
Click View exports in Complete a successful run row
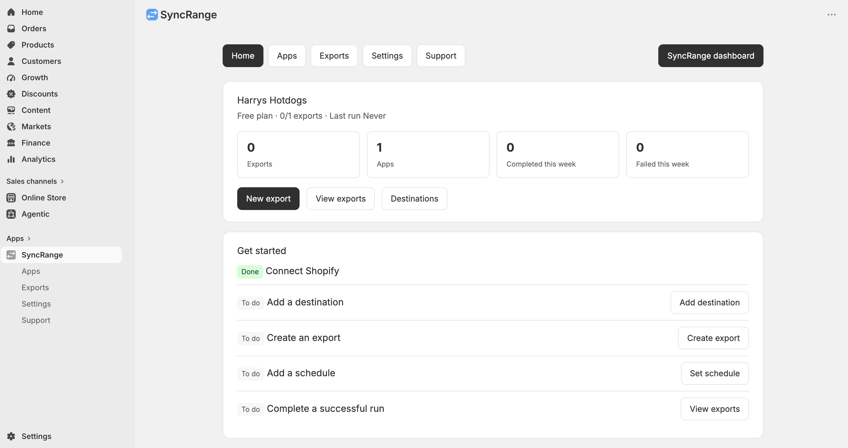(x=715, y=409)
